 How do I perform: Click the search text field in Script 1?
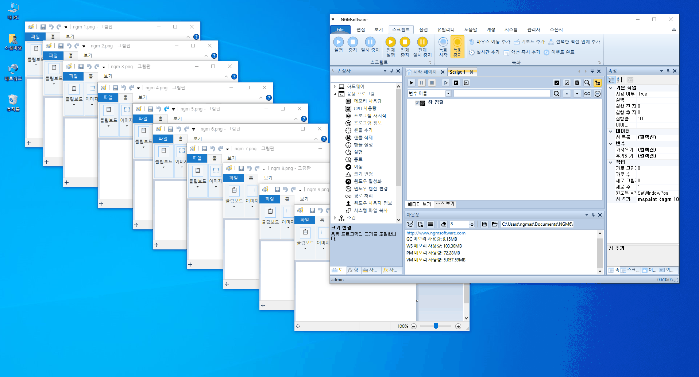[502, 94]
